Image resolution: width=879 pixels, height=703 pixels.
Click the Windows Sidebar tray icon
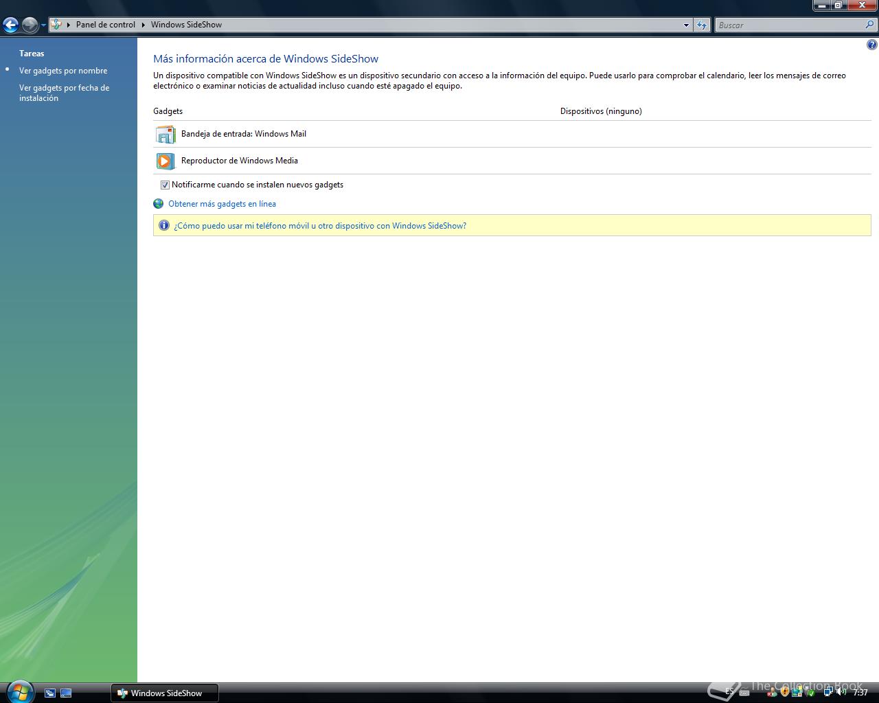tap(797, 692)
